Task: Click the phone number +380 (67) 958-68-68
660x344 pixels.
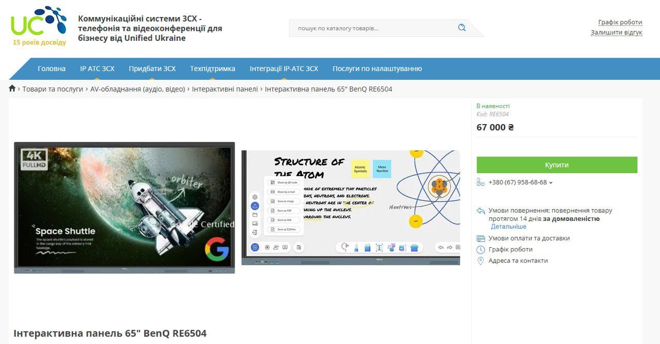Action: (x=517, y=182)
